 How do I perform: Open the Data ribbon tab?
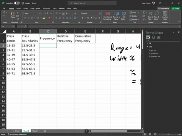(x=55, y=8)
